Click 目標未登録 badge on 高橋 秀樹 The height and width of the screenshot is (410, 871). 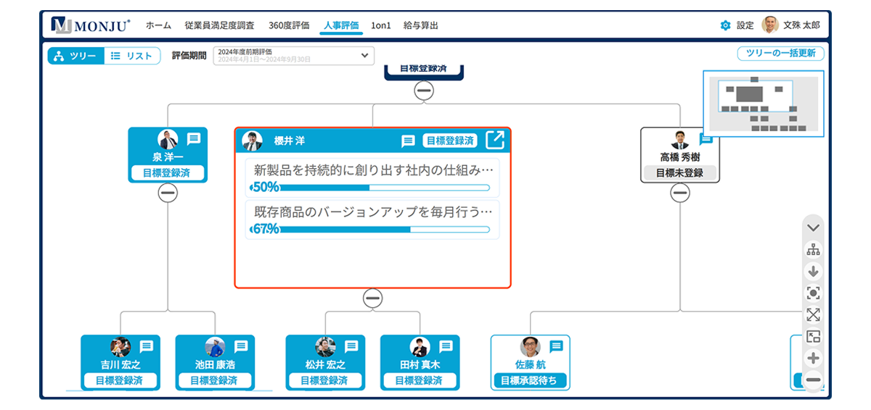coord(680,173)
